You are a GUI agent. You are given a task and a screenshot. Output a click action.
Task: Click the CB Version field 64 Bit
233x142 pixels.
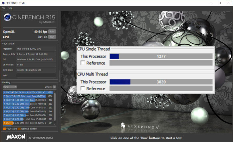(36, 65)
